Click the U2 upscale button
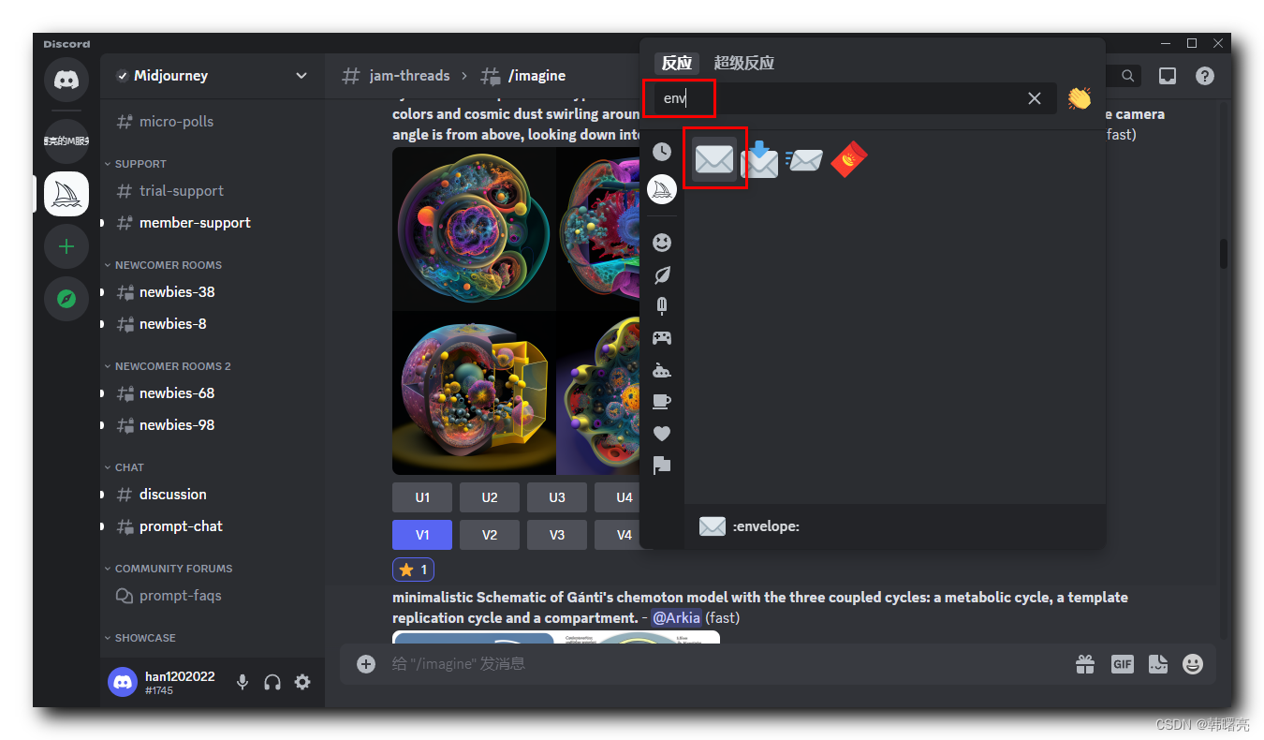Image resolution: width=1264 pixels, height=740 pixels. click(490, 497)
